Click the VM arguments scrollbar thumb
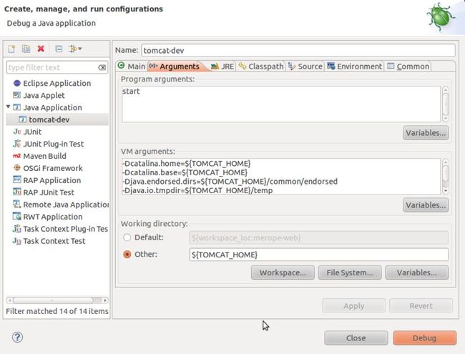 pyautogui.click(x=446, y=173)
